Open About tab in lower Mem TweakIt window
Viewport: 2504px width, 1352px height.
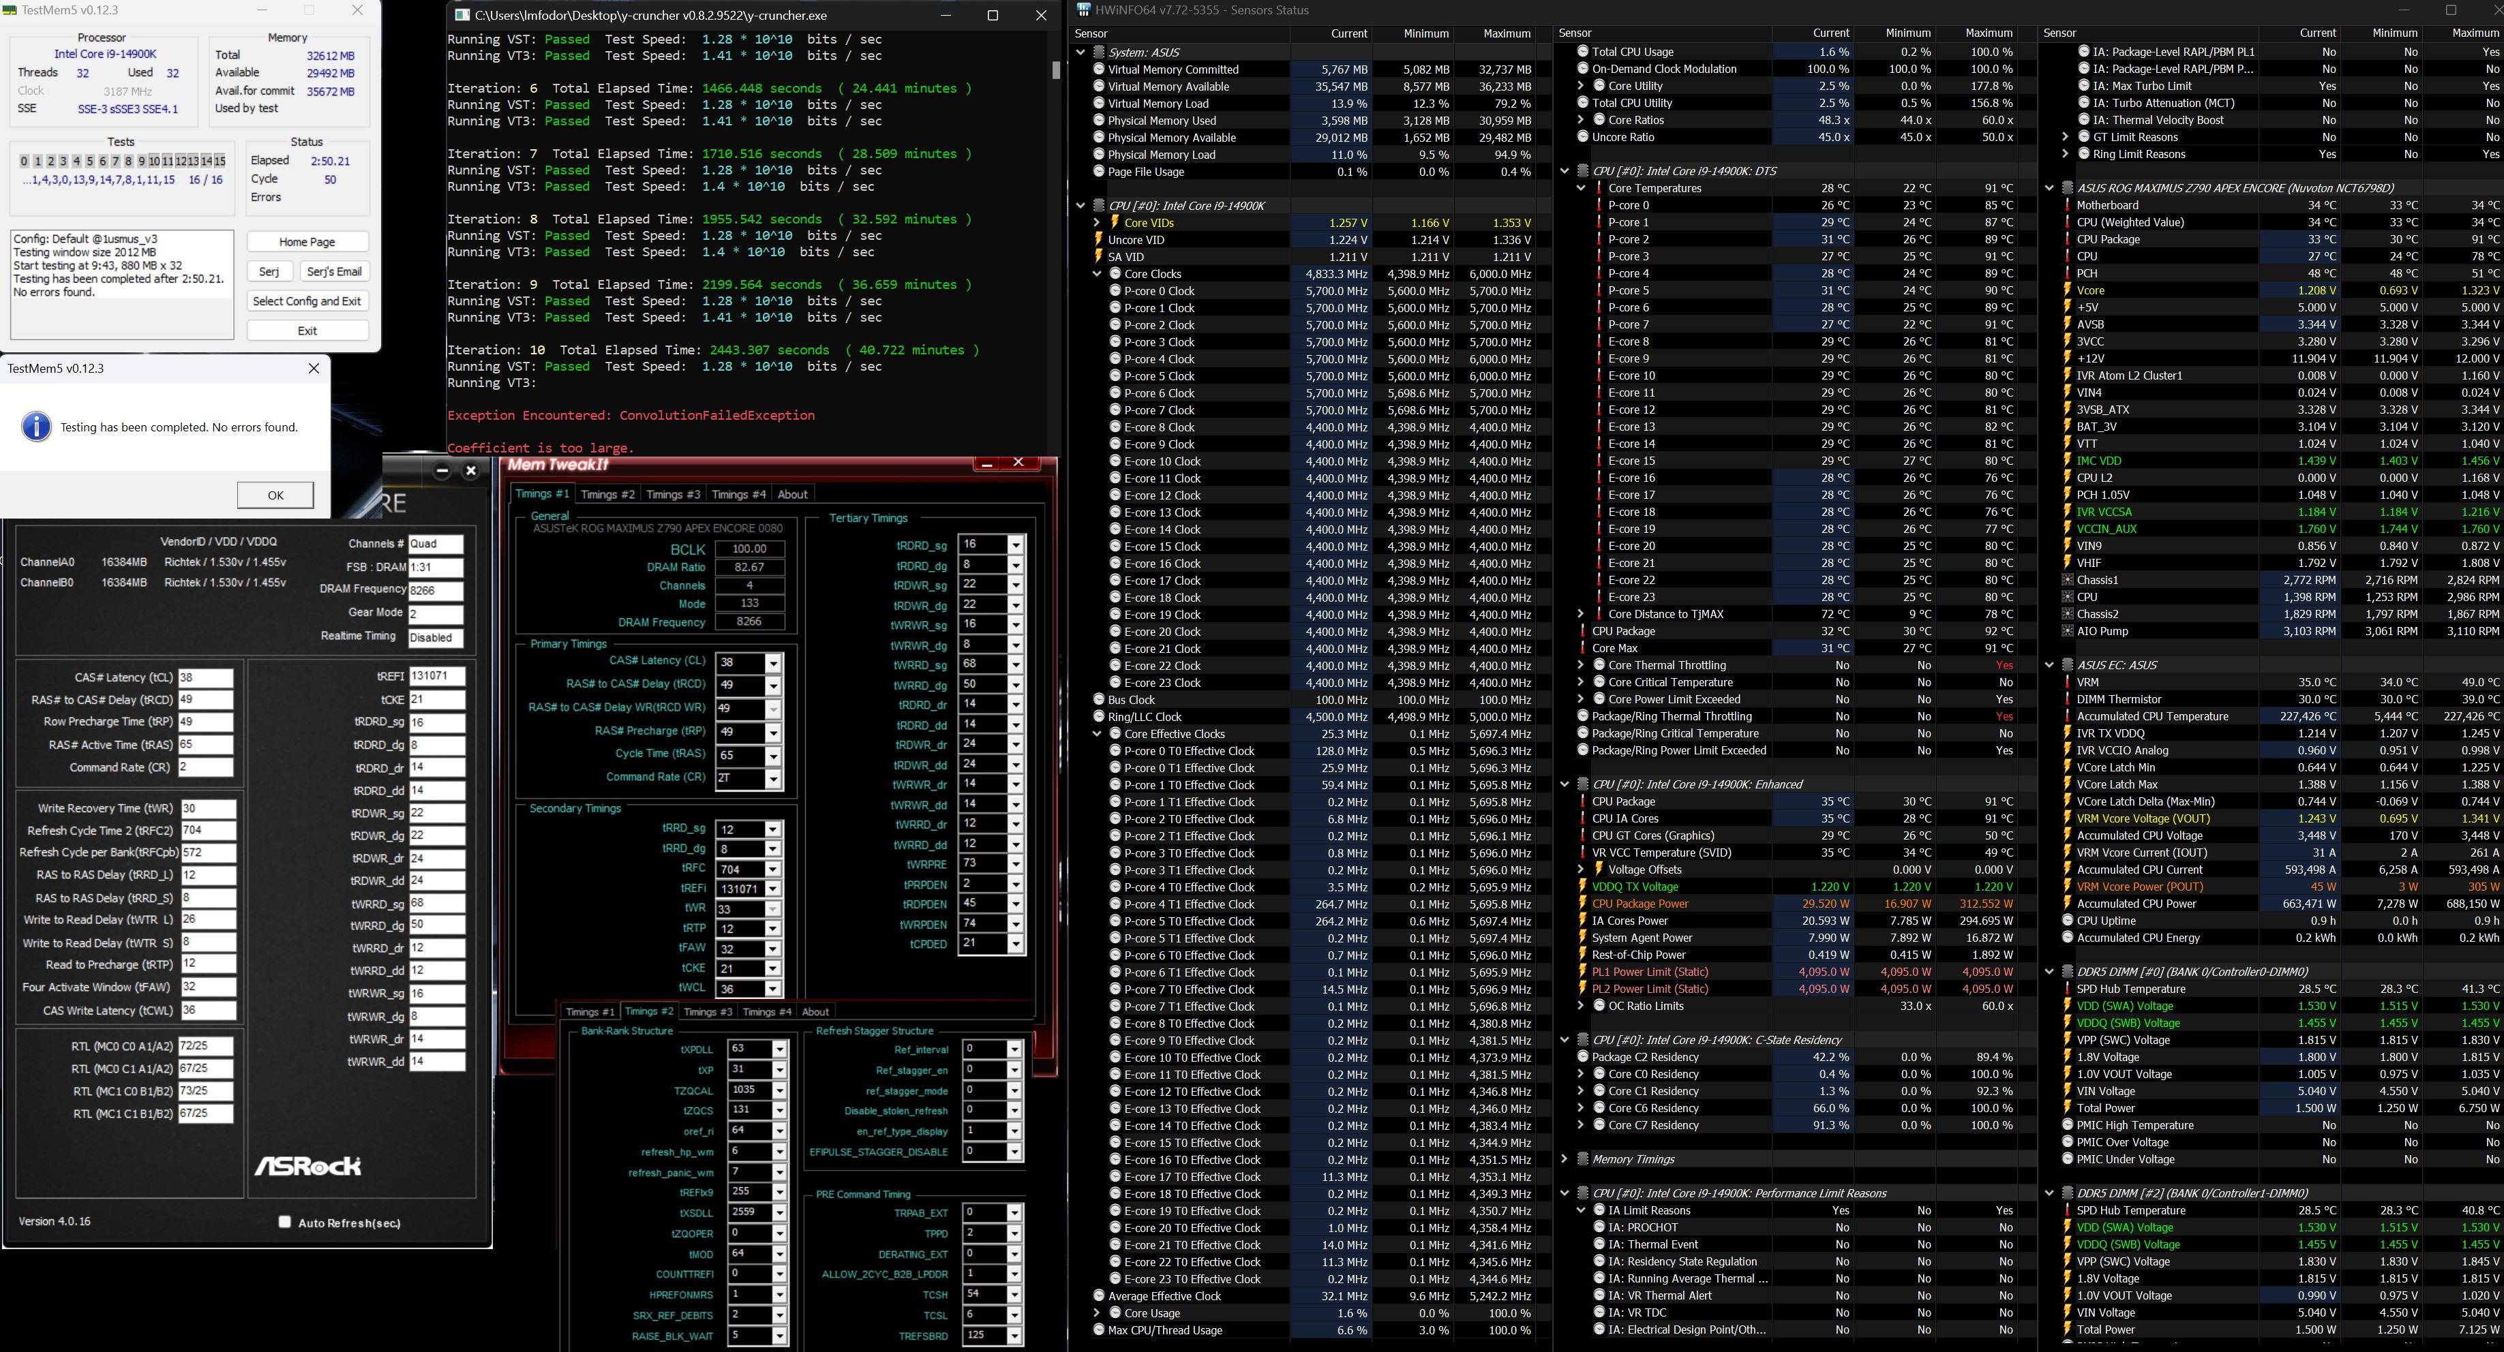point(815,1012)
